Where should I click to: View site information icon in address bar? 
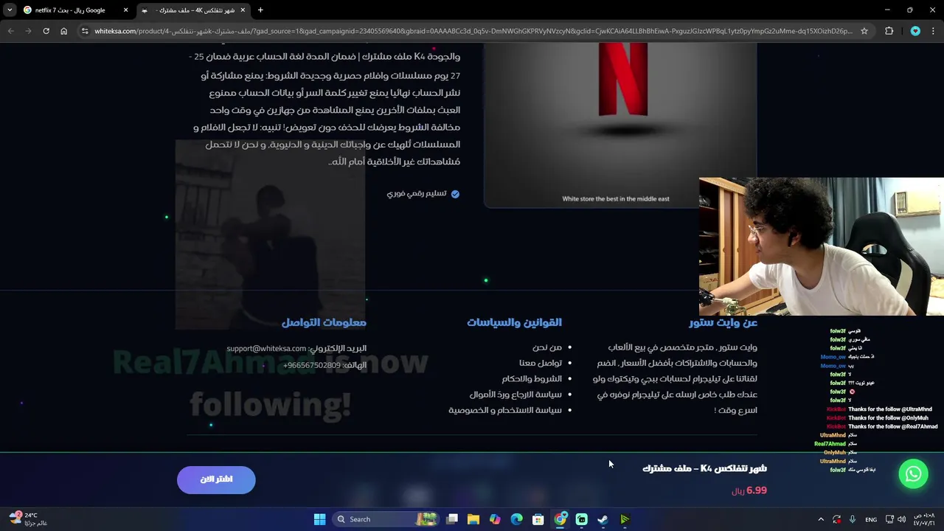tap(85, 31)
